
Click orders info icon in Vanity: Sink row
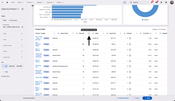tap(130, 77)
